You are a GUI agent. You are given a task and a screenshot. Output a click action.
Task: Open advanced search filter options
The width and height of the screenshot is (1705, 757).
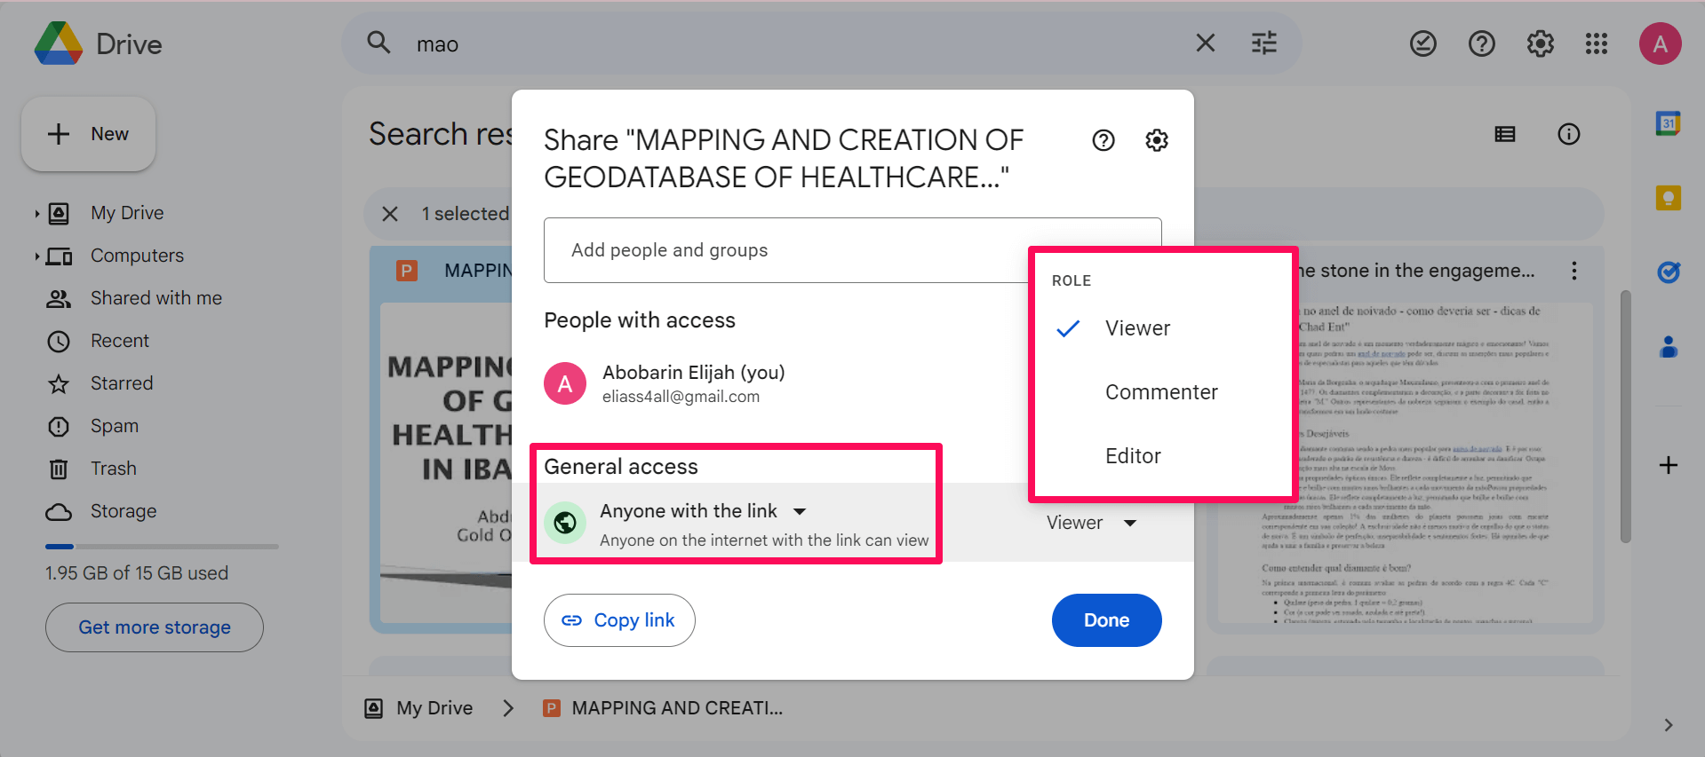coord(1263,43)
